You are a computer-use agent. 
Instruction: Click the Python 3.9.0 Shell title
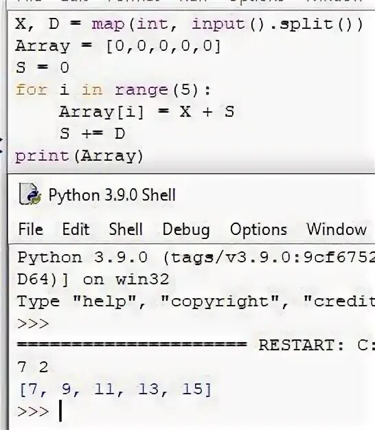tap(112, 195)
